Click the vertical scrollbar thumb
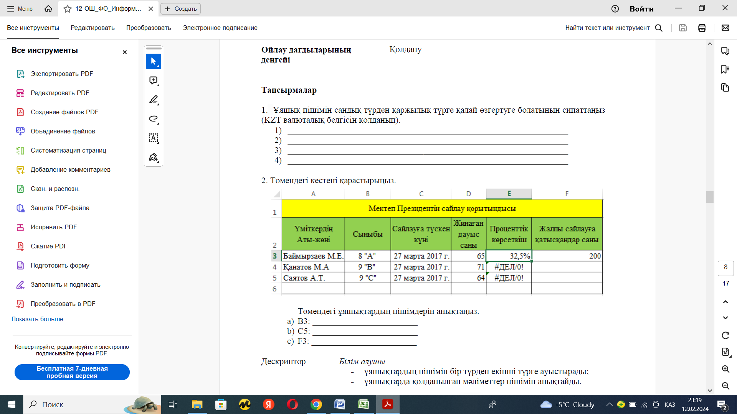This screenshot has width=737, height=414. tap(710, 197)
